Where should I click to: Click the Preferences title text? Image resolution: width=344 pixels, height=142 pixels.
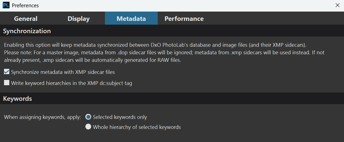point(25,5)
